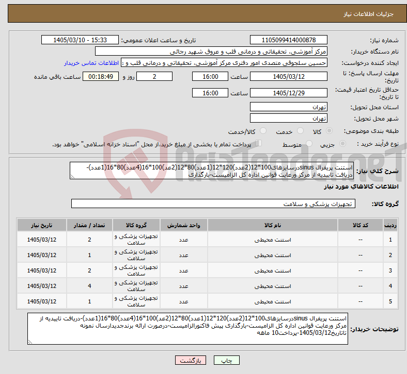Click the announcement date field 1405/03/10 - 15:33

pos(80,40)
